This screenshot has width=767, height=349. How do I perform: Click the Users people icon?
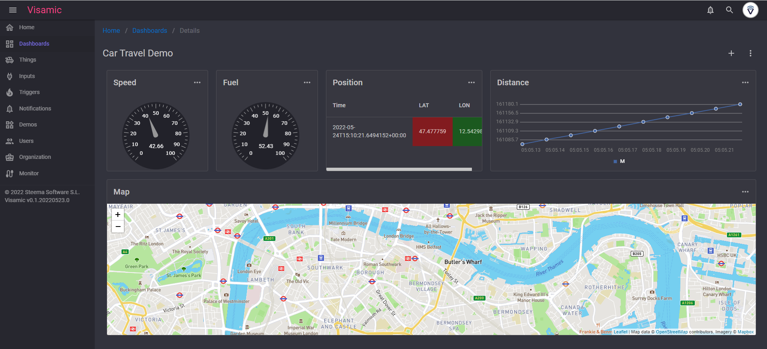coord(10,141)
